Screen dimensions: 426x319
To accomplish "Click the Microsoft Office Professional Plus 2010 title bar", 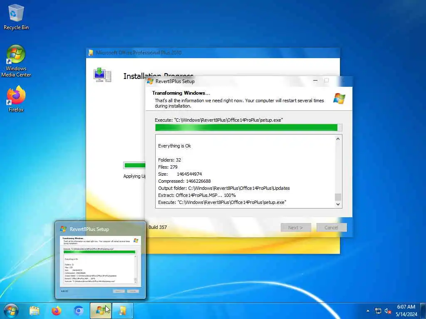I will click(213, 53).
